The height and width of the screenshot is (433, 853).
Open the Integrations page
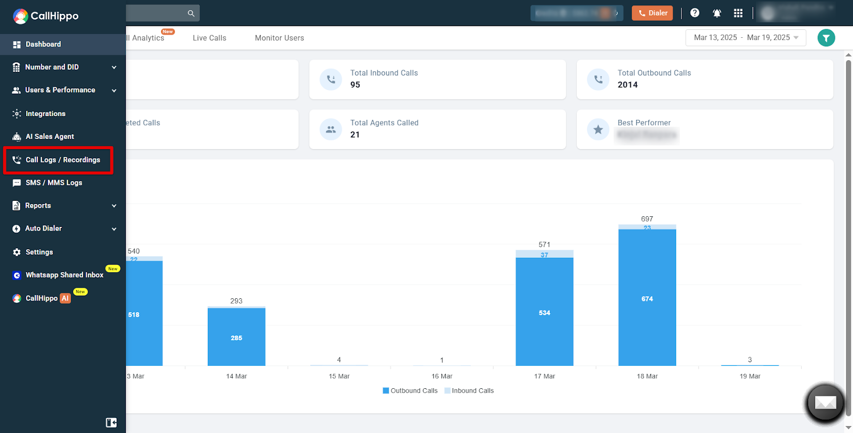[45, 113]
